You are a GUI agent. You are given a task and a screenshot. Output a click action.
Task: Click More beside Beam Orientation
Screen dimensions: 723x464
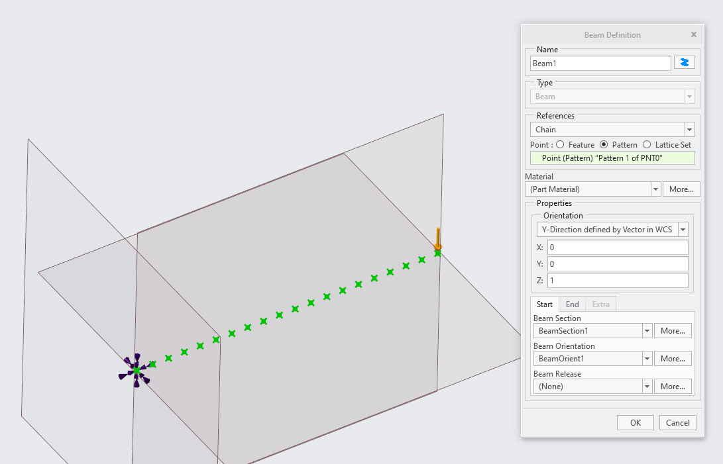pyautogui.click(x=673, y=358)
